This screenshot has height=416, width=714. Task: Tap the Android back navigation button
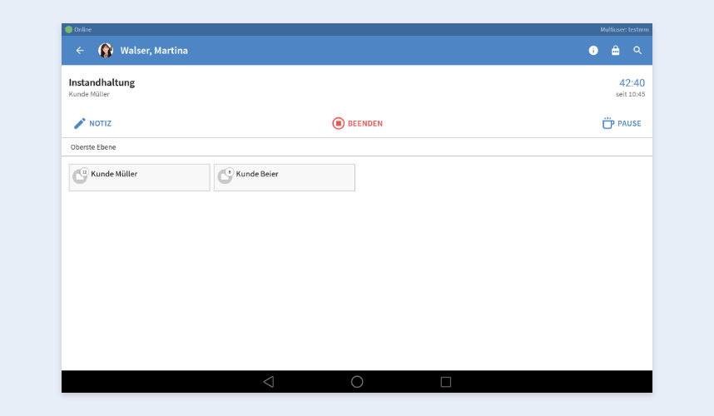269,382
